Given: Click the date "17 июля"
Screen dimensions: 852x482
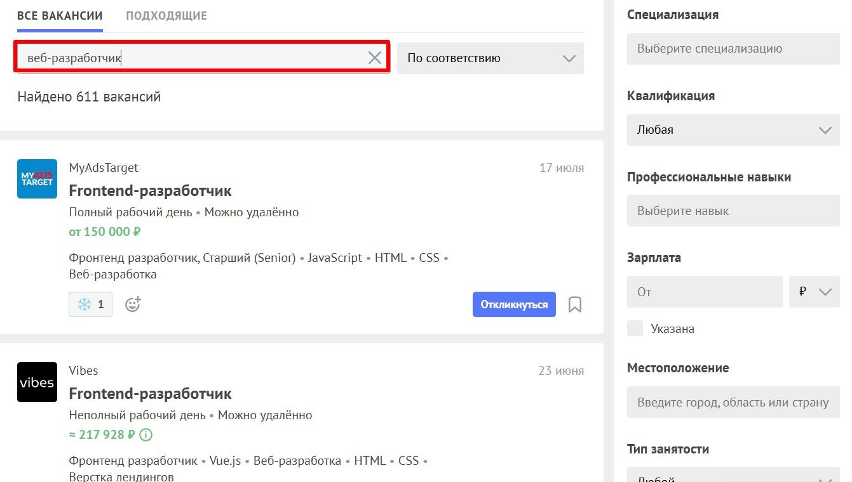Looking at the screenshot, I should 562,168.
